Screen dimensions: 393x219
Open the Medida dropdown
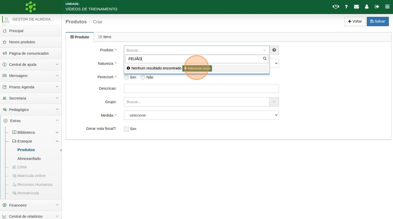tap(201, 115)
